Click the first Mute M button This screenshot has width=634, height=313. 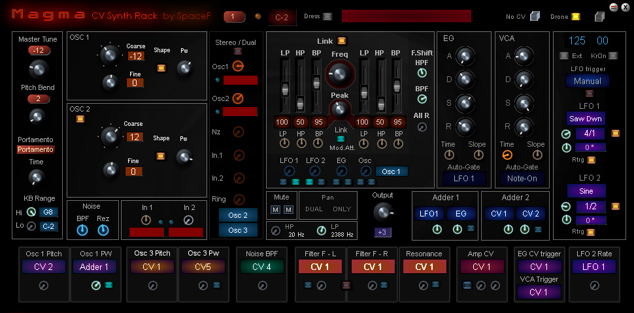(x=276, y=209)
